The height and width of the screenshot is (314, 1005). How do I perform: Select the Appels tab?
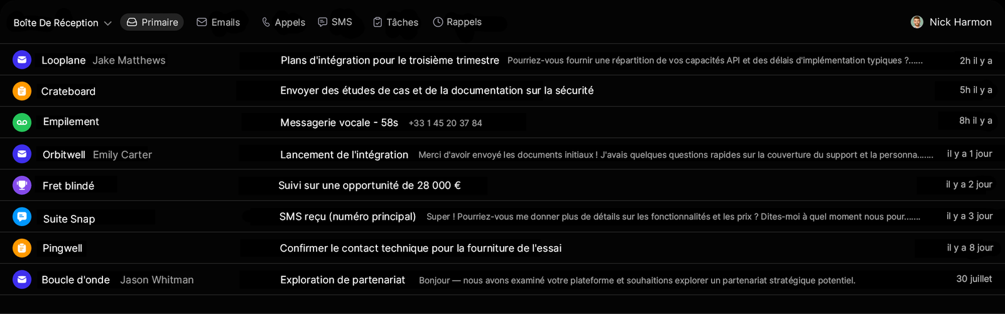283,22
